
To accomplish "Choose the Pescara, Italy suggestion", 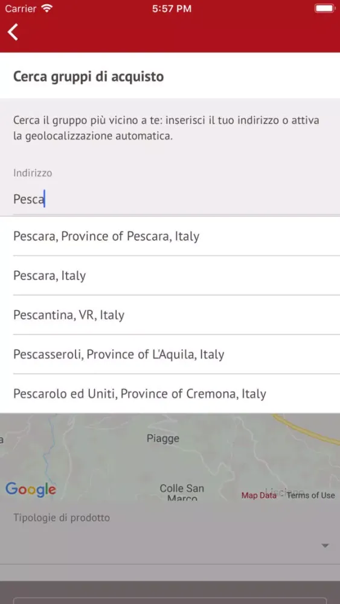I will [x=170, y=276].
